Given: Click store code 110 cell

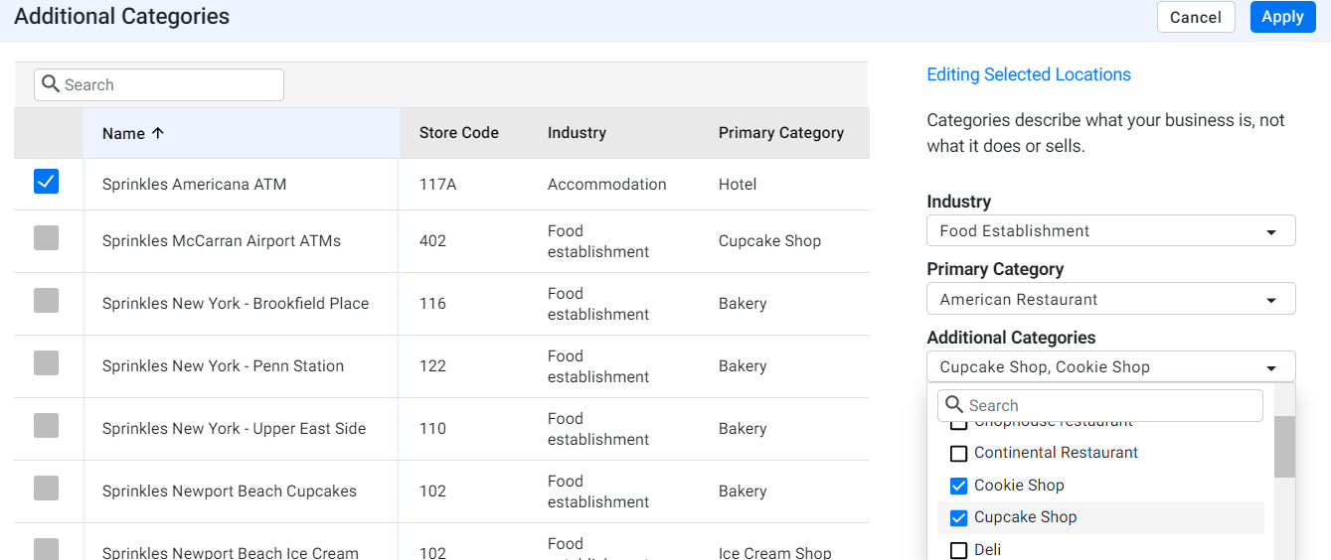Looking at the screenshot, I should tap(433, 429).
